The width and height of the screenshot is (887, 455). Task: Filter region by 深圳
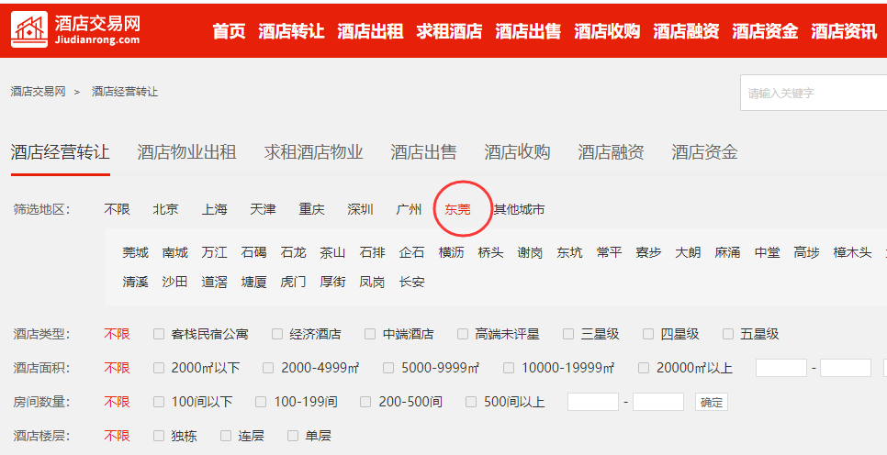click(360, 209)
